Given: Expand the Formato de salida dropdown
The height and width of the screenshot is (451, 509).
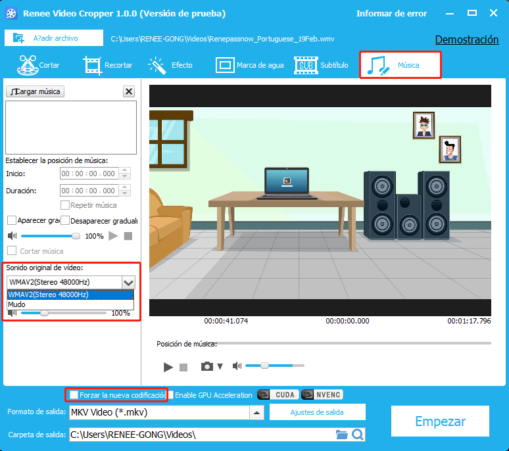Looking at the screenshot, I should point(256,412).
